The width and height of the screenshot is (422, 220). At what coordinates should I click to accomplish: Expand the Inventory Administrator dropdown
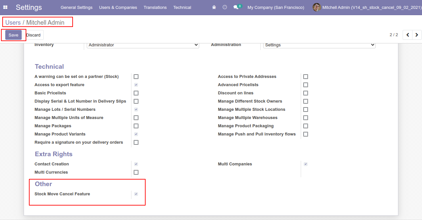pyautogui.click(x=143, y=45)
